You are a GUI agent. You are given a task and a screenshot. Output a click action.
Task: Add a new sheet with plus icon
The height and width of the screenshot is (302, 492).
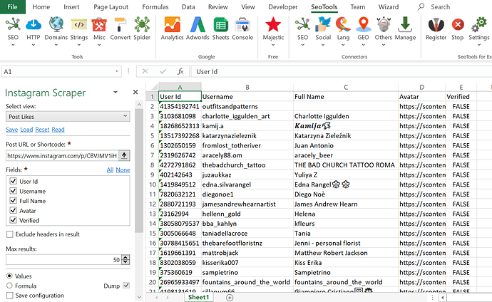tap(230, 298)
